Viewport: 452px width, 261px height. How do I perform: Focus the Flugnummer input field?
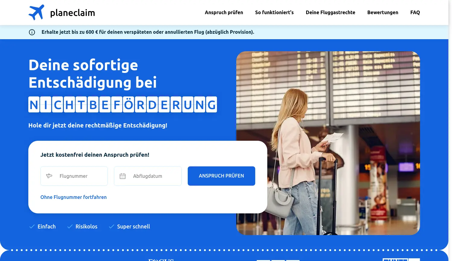point(74,176)
